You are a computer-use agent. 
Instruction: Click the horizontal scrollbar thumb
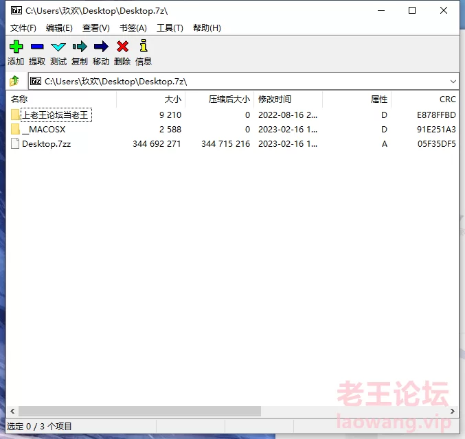point(139,411)
